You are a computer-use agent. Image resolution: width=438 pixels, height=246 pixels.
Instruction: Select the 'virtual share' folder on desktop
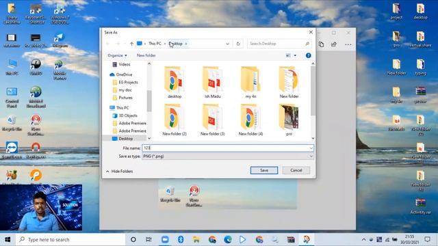(420, 40)
